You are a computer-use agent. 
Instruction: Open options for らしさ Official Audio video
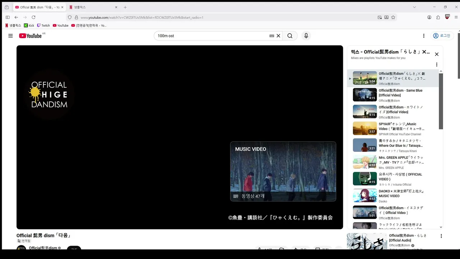coord(441,236)
